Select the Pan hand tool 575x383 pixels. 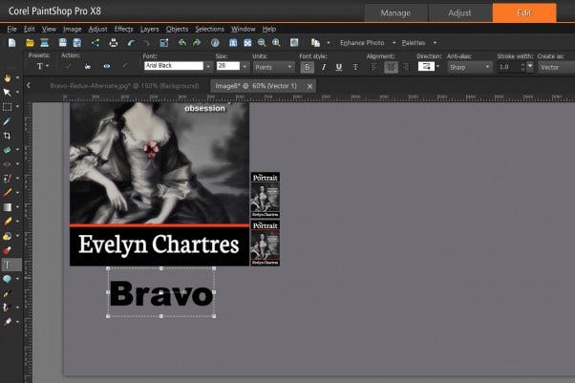pyautogui.click(x=8, y=77)
